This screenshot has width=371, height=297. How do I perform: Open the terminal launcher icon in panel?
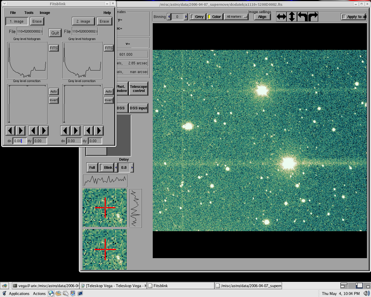coord(80,294)
